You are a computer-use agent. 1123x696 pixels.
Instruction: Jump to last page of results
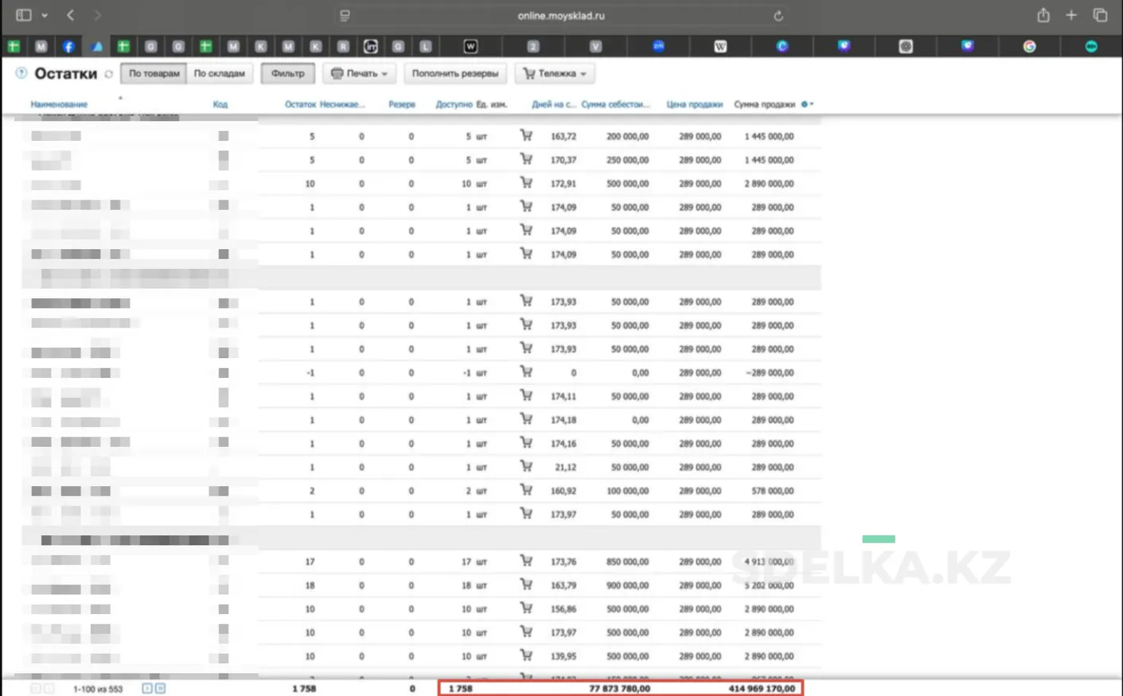coord(160,688)
